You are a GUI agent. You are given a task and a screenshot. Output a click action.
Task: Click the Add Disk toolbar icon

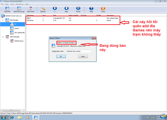click(x=7, y=9)
